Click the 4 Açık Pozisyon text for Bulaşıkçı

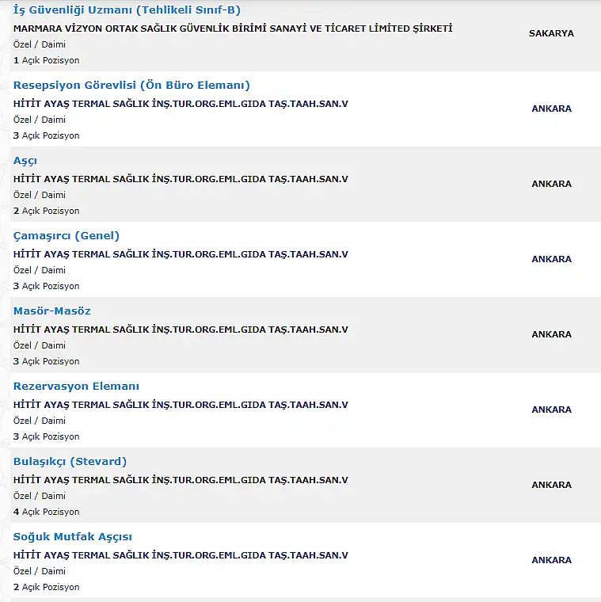47,512
